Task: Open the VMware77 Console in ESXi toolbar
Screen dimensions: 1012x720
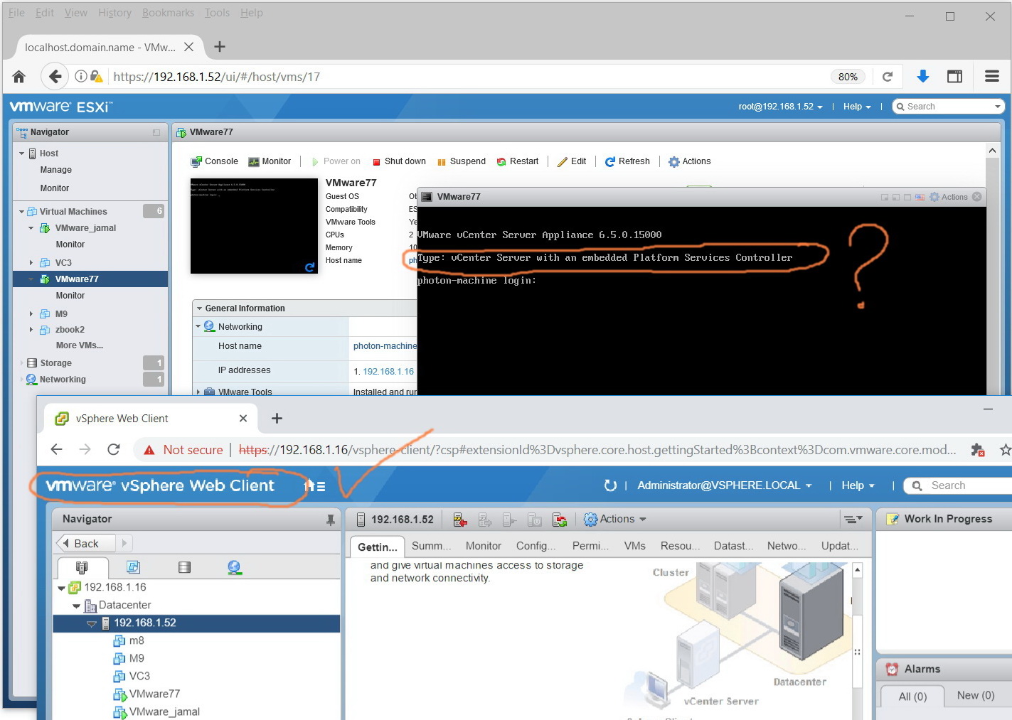Action: tap(214, 161)
